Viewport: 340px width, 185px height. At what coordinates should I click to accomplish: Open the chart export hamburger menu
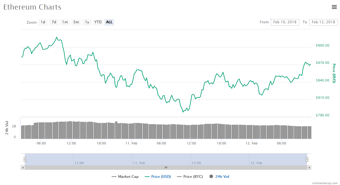[x=334, y=7]
